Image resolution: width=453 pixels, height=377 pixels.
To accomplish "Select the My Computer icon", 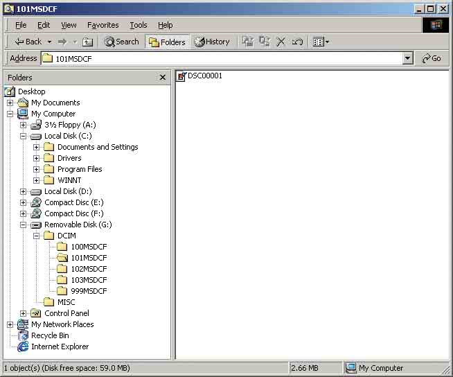I will click(23, 114).
